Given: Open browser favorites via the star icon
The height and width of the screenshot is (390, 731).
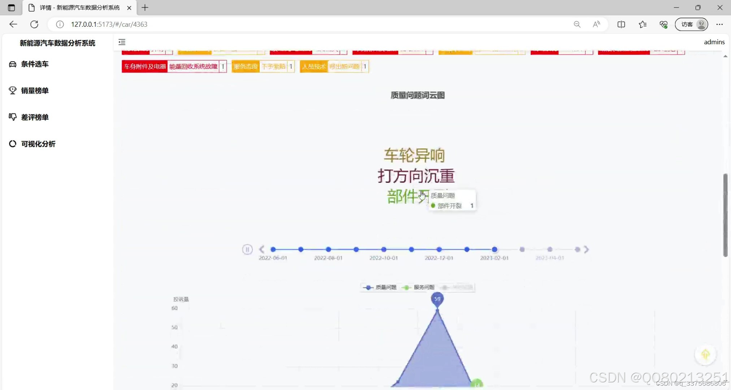Looking at the screenshot, I should (643, 24).
